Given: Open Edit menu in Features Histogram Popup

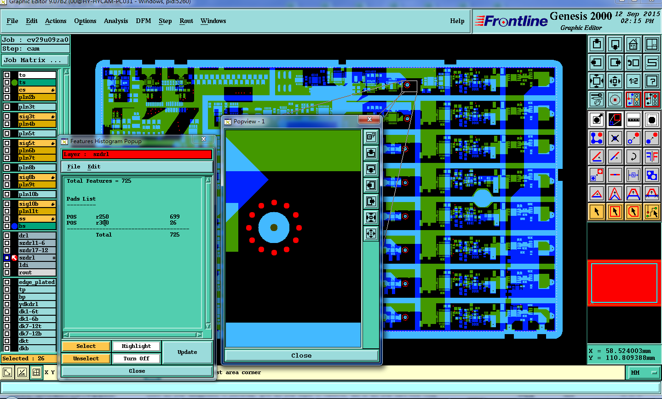Looking at the screenshot, I should (x=94, y=167).
